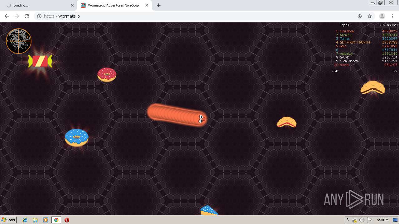Click the pink frosted donut
The height and width of the screenshot is (224, 399).
coord(107,75)
